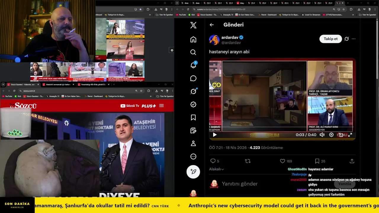Open the Sözcü Tv link in site header
The image size is (379, 213).
tap(130, 106)
